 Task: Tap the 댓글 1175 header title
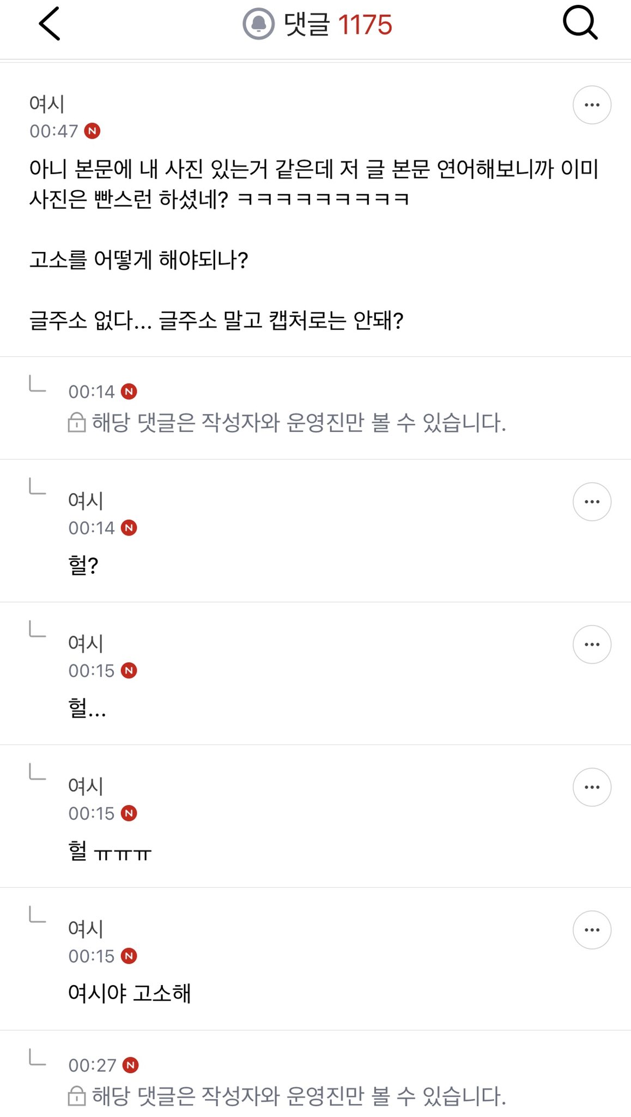coord(338,25)
